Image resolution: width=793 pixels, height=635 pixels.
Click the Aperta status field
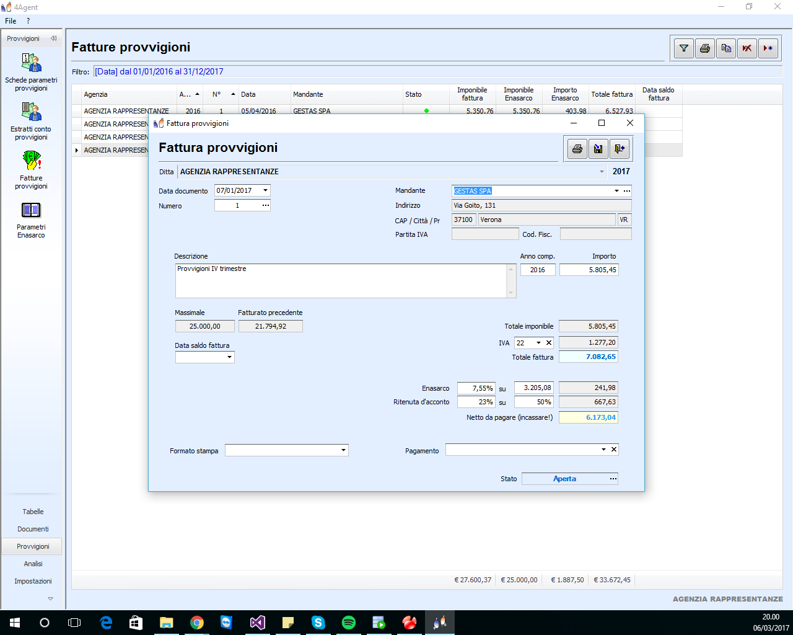click(x=564, y=479)
